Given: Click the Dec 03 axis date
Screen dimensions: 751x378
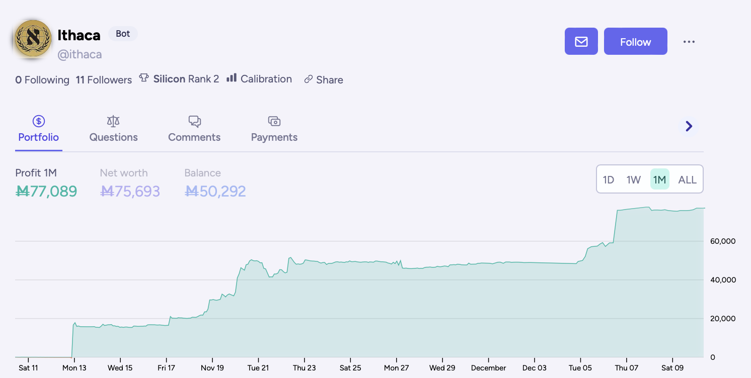Looking at the screenshot, I should pos(535,368).
